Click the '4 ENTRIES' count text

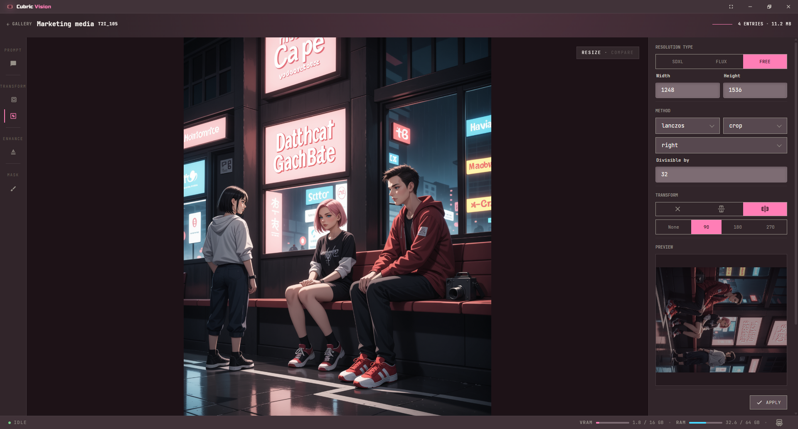(x=751, y=24)
